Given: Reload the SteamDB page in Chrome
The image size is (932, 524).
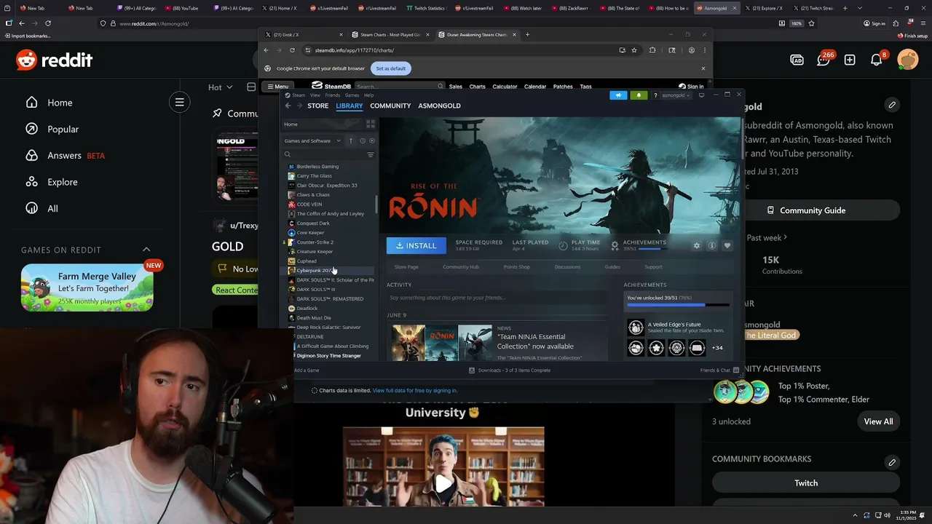Looking at the screenshot, I should click(292, 50).
